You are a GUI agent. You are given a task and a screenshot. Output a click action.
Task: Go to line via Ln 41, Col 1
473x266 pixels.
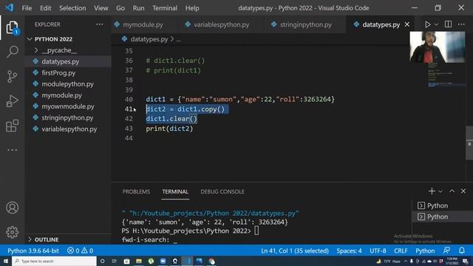(x=295, y=250)
